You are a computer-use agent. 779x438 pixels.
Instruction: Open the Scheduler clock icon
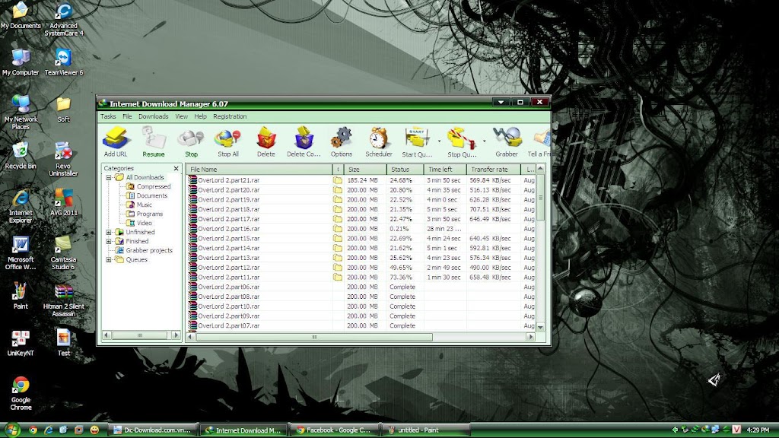pos(379,141)
